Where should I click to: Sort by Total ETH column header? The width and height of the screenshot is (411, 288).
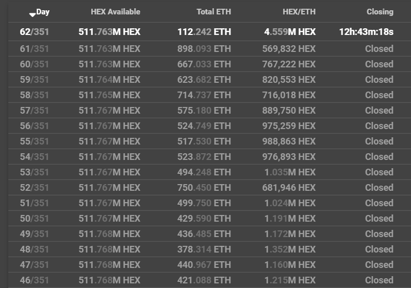(214, 12)
